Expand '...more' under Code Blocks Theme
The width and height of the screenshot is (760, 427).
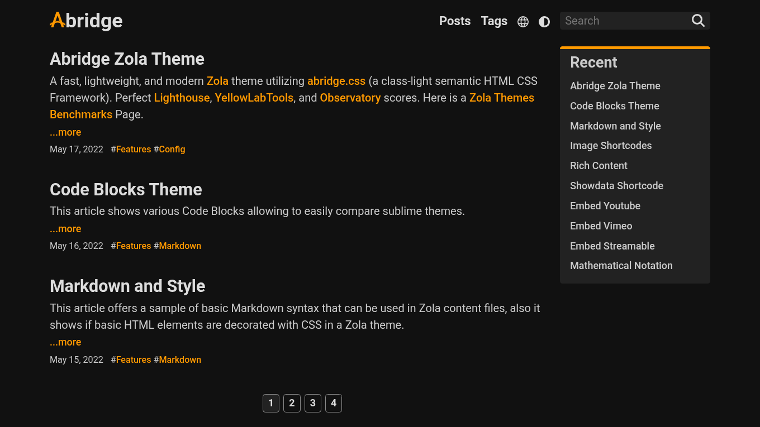pos(65,228)
